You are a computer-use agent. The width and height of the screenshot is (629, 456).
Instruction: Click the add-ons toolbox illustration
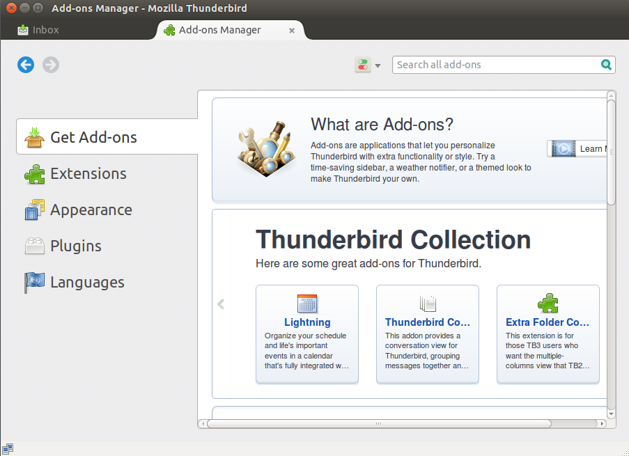[266, 148]
